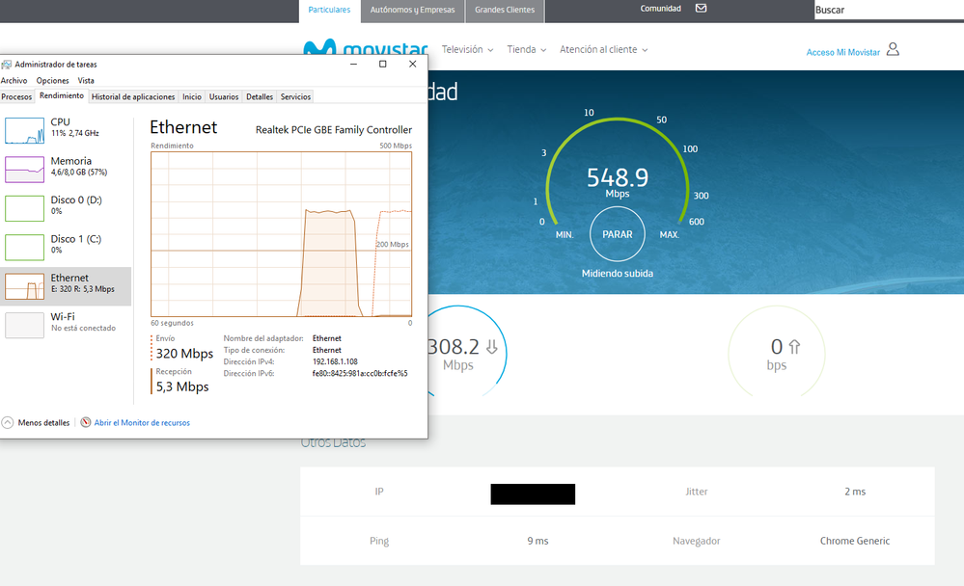The height and width of the screenshot is (586, 964).
Task: Open Acceso Mi Movistar user profile icon
Action: [x=893, y=51]
